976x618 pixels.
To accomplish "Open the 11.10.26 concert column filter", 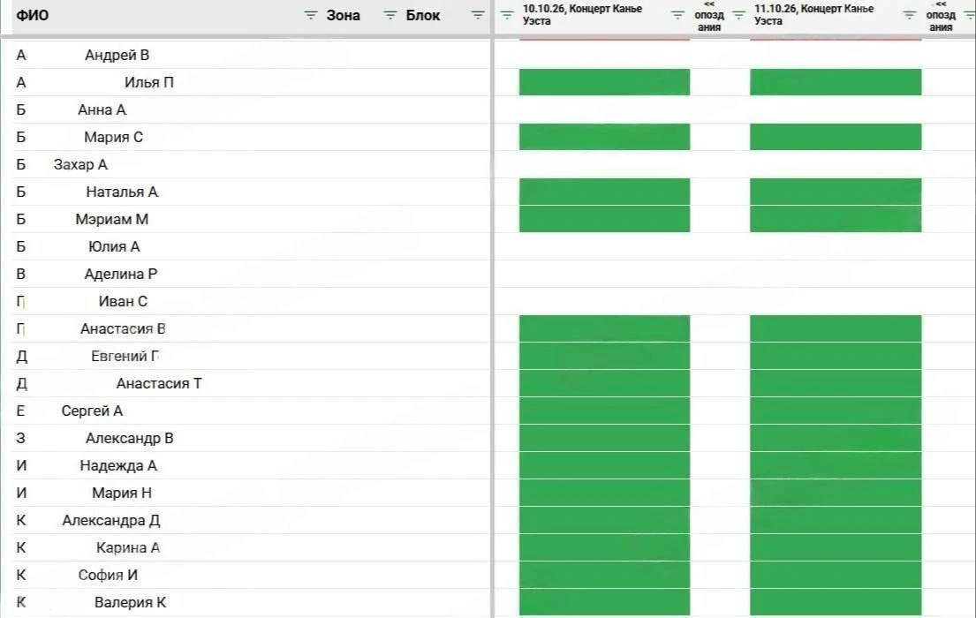I will (910, 16).
